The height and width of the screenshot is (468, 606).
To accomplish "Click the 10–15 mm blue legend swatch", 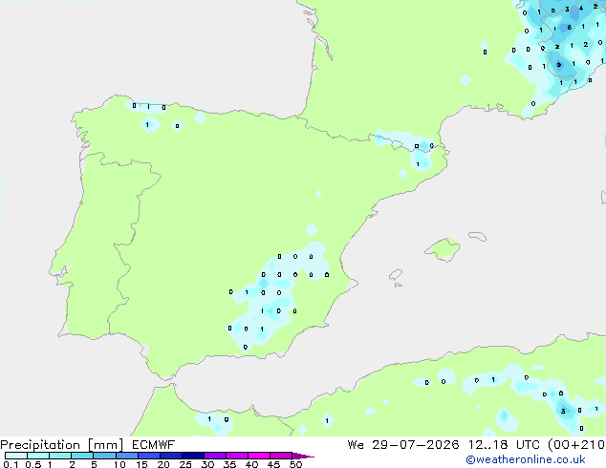I will (x=126, y=456).
